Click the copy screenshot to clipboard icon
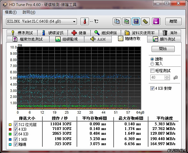The height and width of the screenshot is (153, 188). [x=126, y=21]
